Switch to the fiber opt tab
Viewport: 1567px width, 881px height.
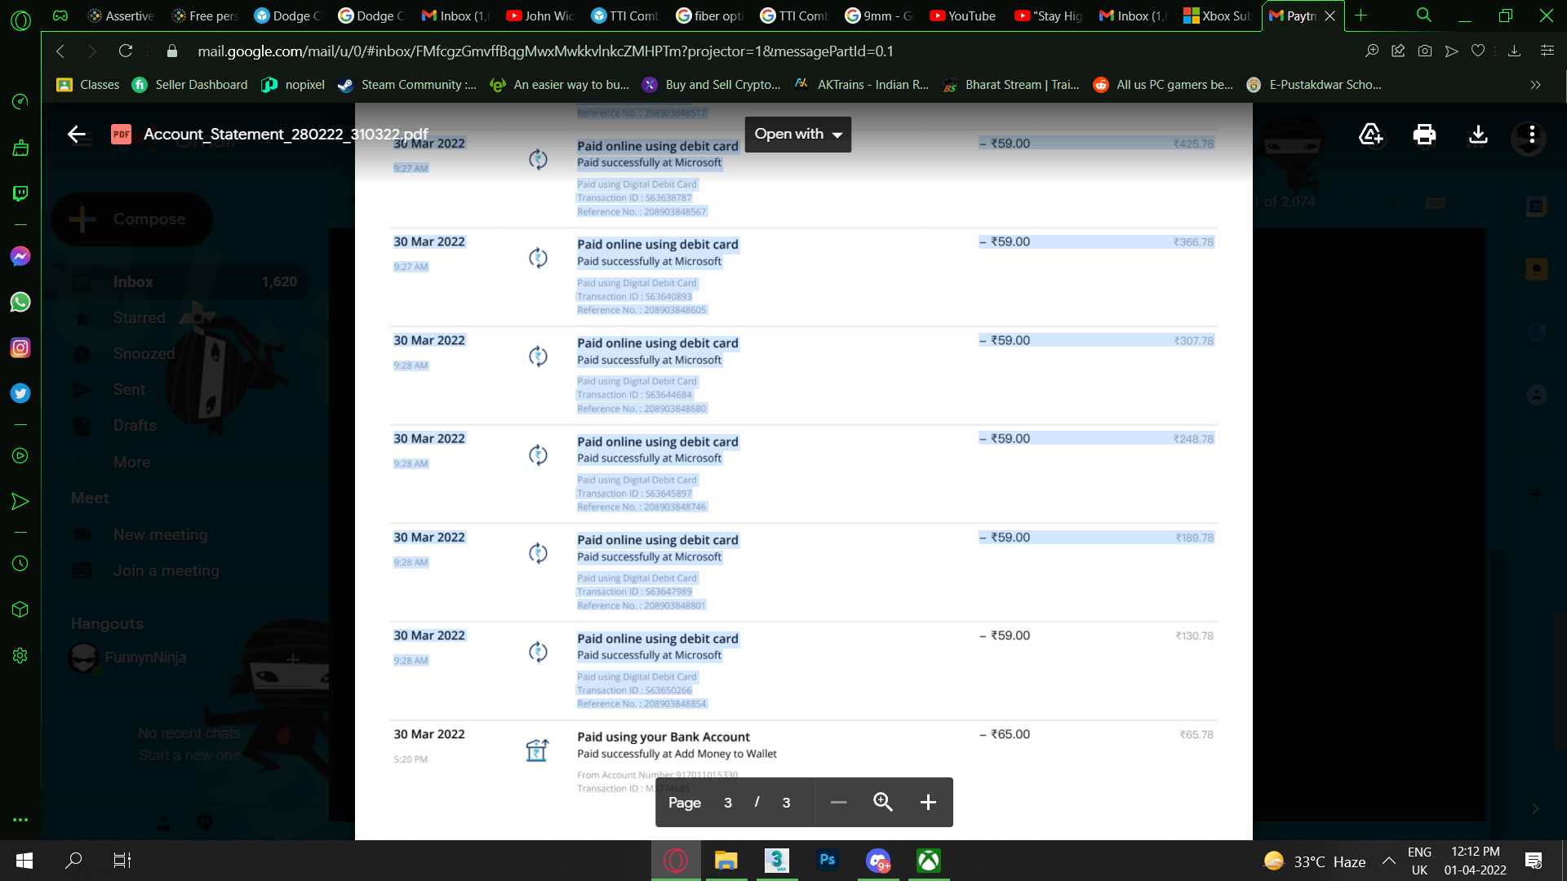(x=710, y=15)
